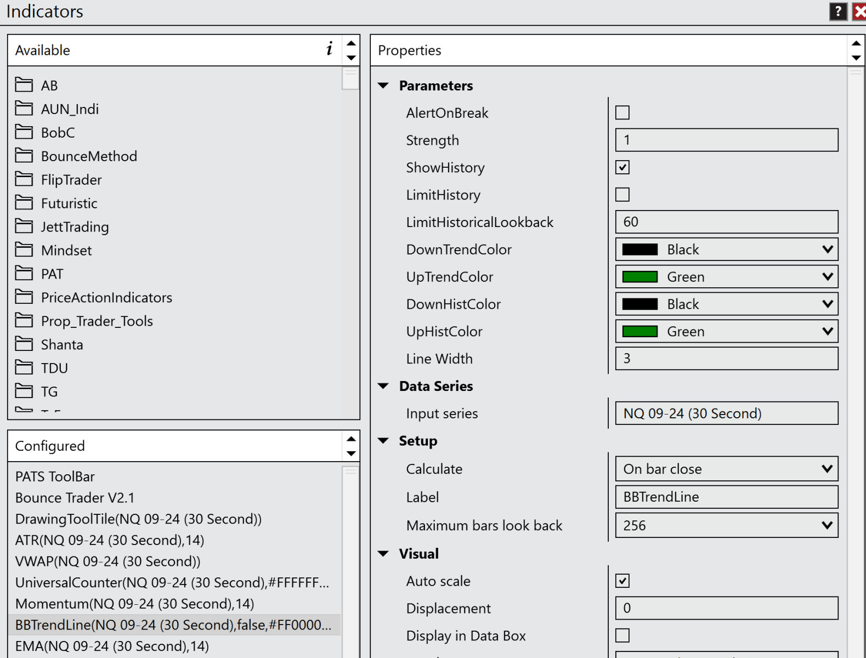Enable the LimitHistory checkbox

pyautogui.click(x=622, y=195)
